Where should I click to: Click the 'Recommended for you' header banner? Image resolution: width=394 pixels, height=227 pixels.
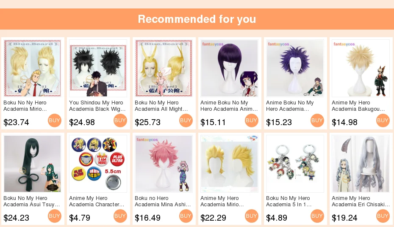(x=197, y=19)
